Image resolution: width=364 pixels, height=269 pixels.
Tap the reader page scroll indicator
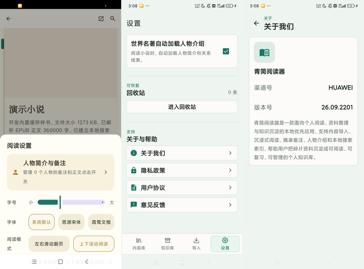[x=2, y=44]
